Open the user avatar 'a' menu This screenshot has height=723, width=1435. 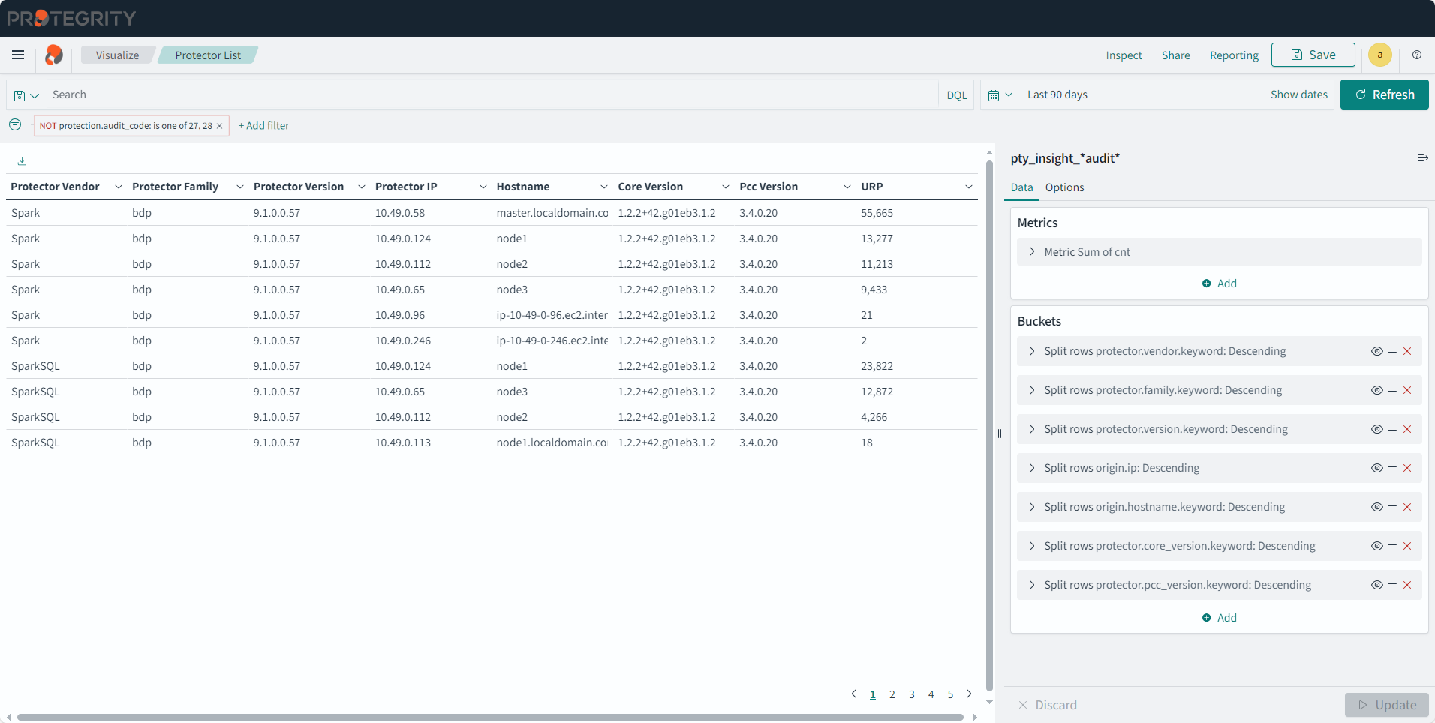[1379, 55]
